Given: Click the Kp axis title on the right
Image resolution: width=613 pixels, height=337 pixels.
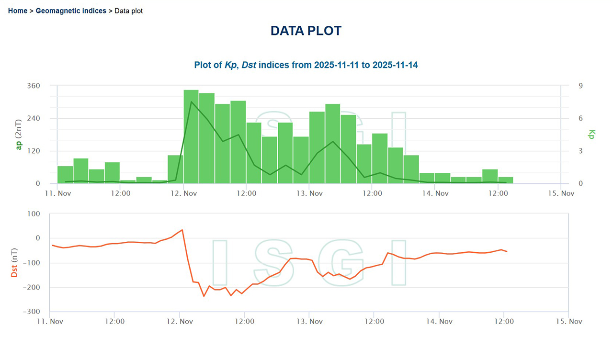Looking at the screenshot, I should coord(591,135).
